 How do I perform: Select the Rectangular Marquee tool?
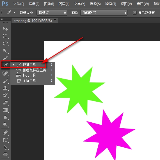pos(5,36)
